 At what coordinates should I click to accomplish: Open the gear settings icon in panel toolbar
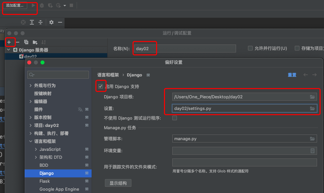51,22
